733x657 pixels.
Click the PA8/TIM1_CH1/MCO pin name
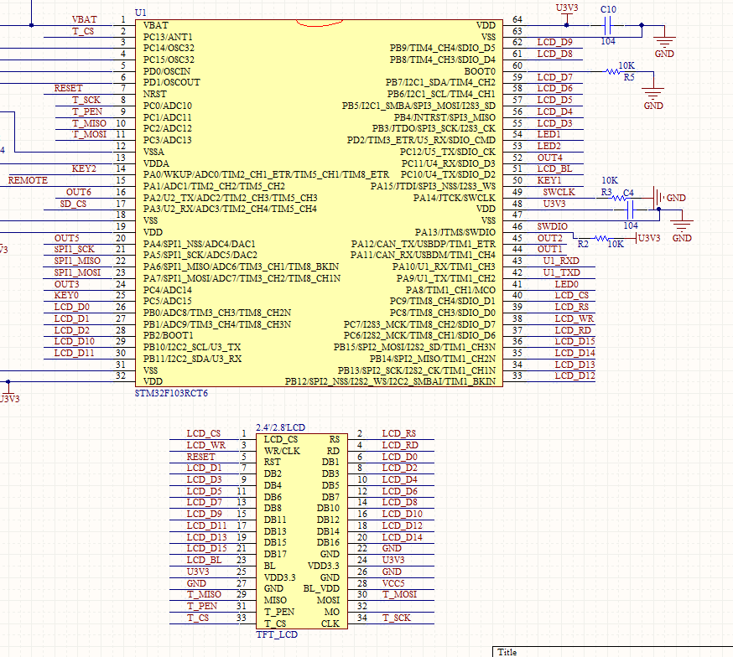coord(450,290)
